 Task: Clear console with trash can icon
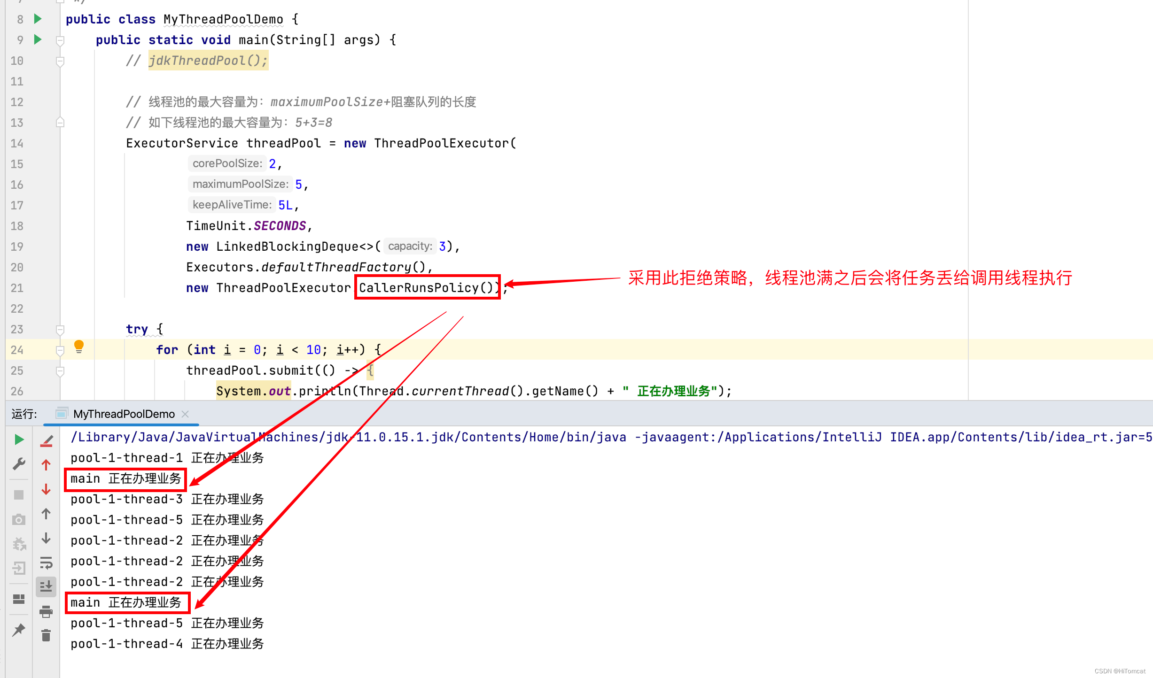(46, 636)
